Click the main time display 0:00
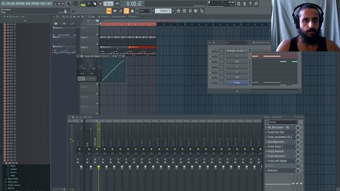The width and height of the screenshot is (340, 191). (134, 4)
